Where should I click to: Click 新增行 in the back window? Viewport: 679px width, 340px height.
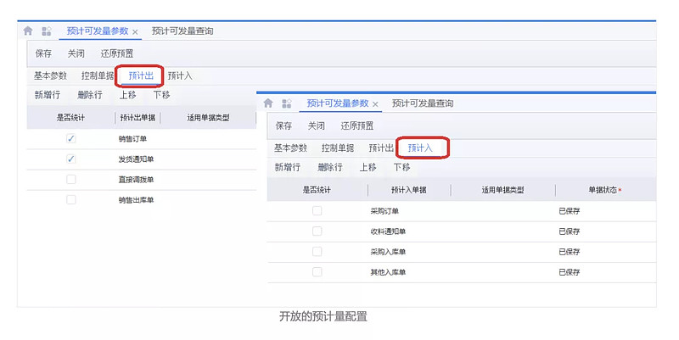tap(48, 95)
